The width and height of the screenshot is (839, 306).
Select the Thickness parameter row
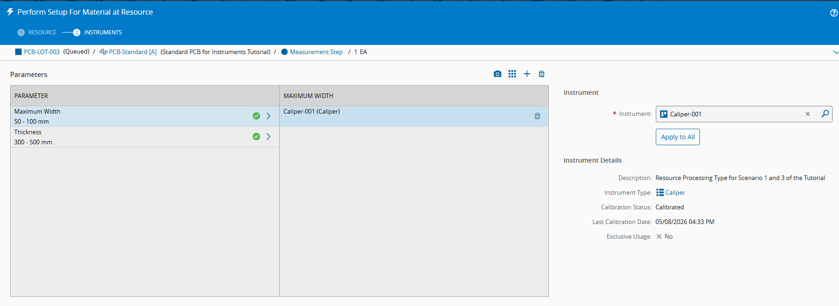(145, 137)
